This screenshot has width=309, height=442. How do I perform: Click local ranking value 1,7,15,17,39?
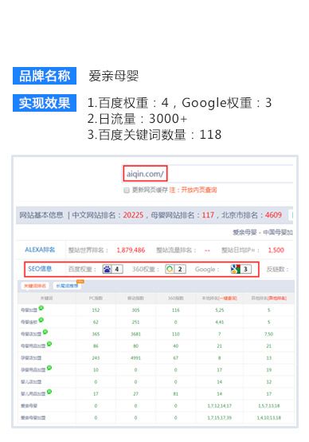point(220,418)
